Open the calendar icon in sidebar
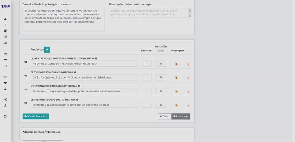The image size is (295, 142). pos(5,54)
